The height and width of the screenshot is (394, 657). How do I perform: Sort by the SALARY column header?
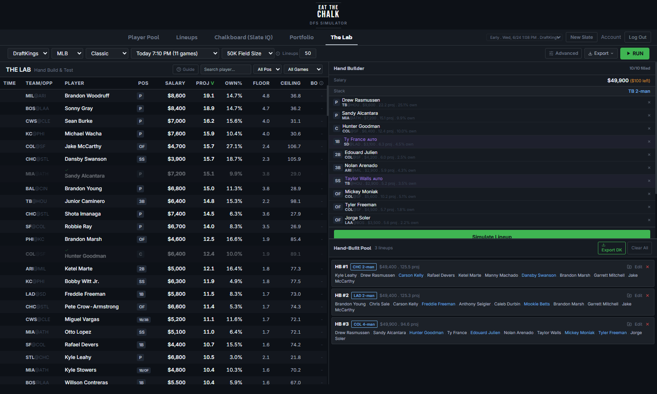[x=175, y=83]
